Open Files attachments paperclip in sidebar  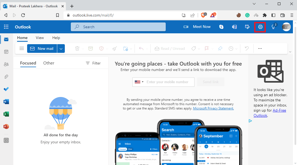coord(6,77)
